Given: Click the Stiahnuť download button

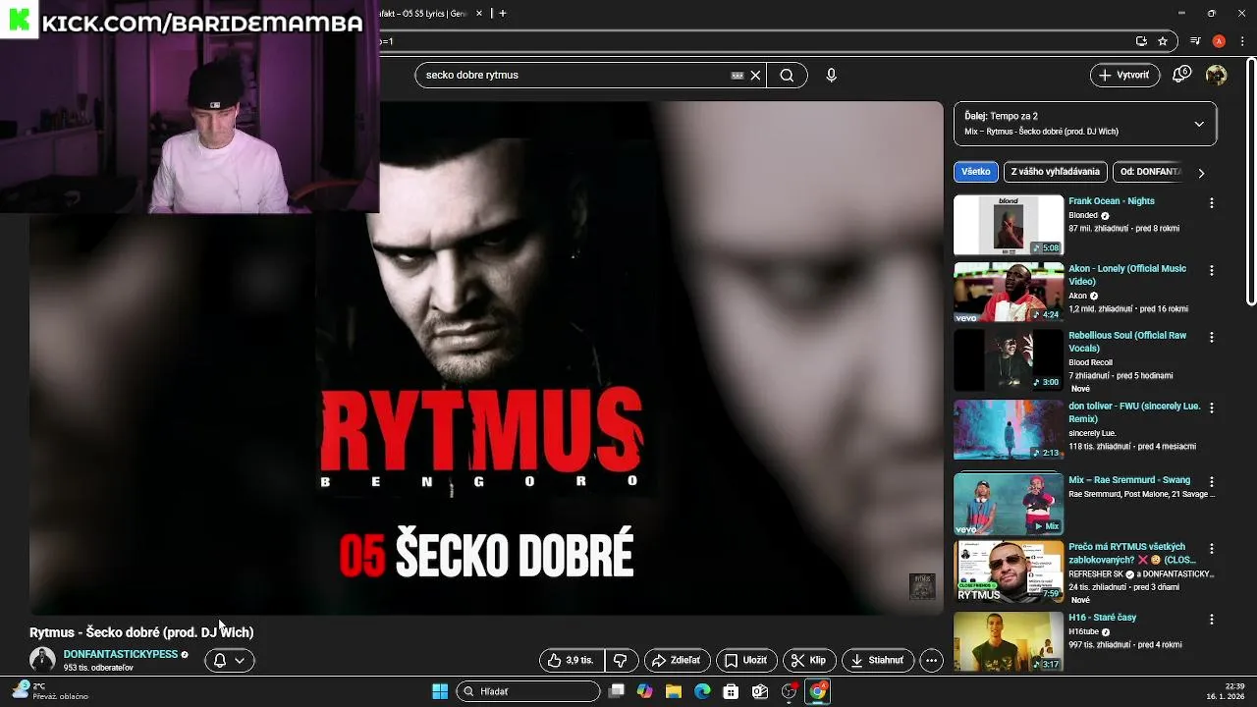Looking at the screenshot, I should (878, 661).
